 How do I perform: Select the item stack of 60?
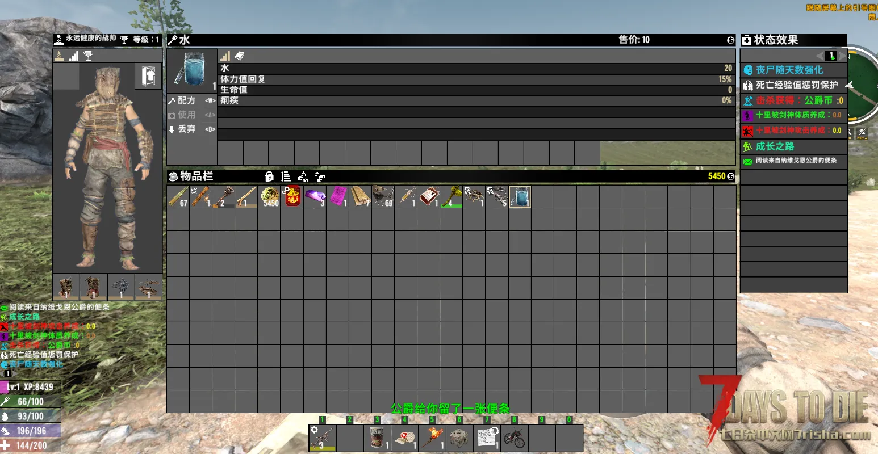coord(383,197)
